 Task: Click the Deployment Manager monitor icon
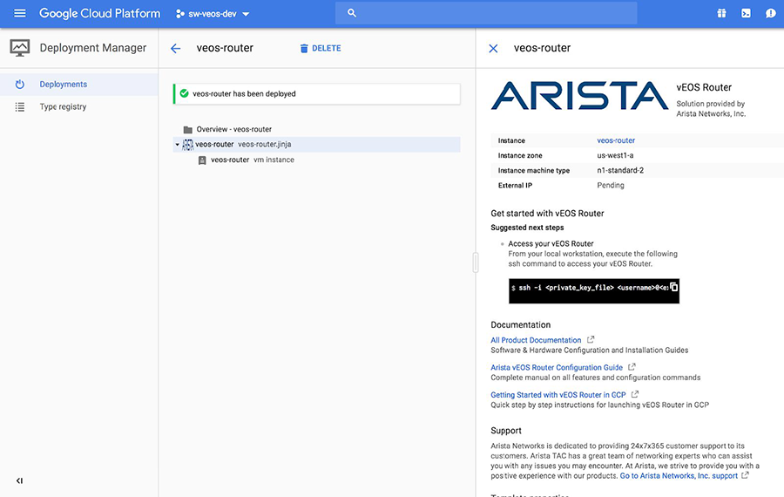19,48
